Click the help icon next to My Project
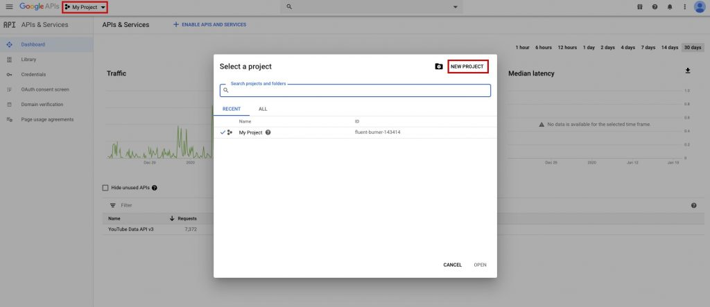This screenshot has width=710, height=307. click(268, 132)
